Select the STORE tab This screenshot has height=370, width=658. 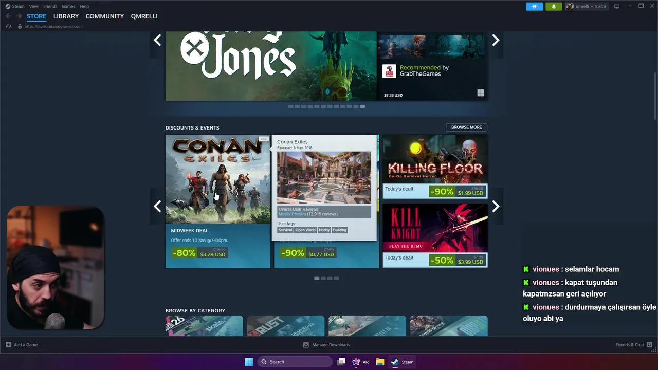point(36,16)
